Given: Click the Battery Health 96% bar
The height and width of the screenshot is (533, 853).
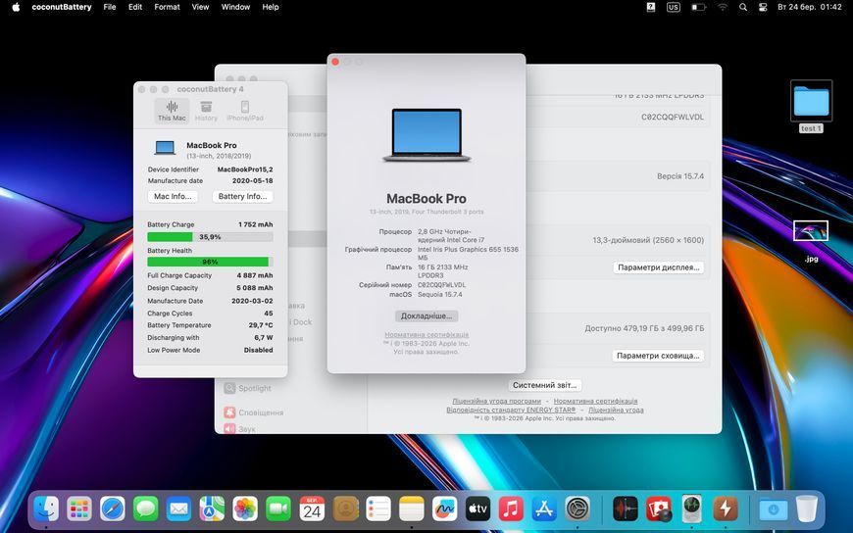Looking at the screenshot, I should [x=210, y=262].
